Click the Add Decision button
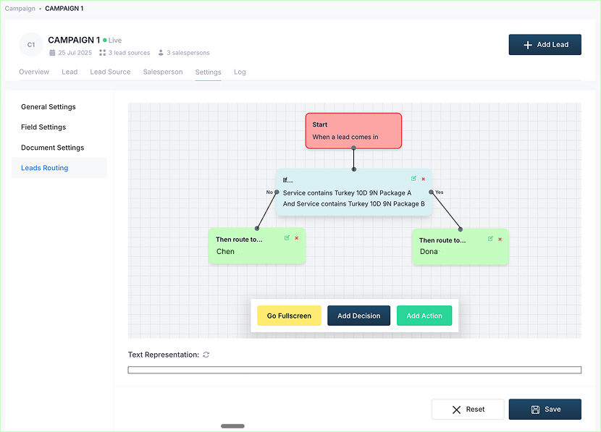This screenshot has width=601, height=432. coord(358,315)
